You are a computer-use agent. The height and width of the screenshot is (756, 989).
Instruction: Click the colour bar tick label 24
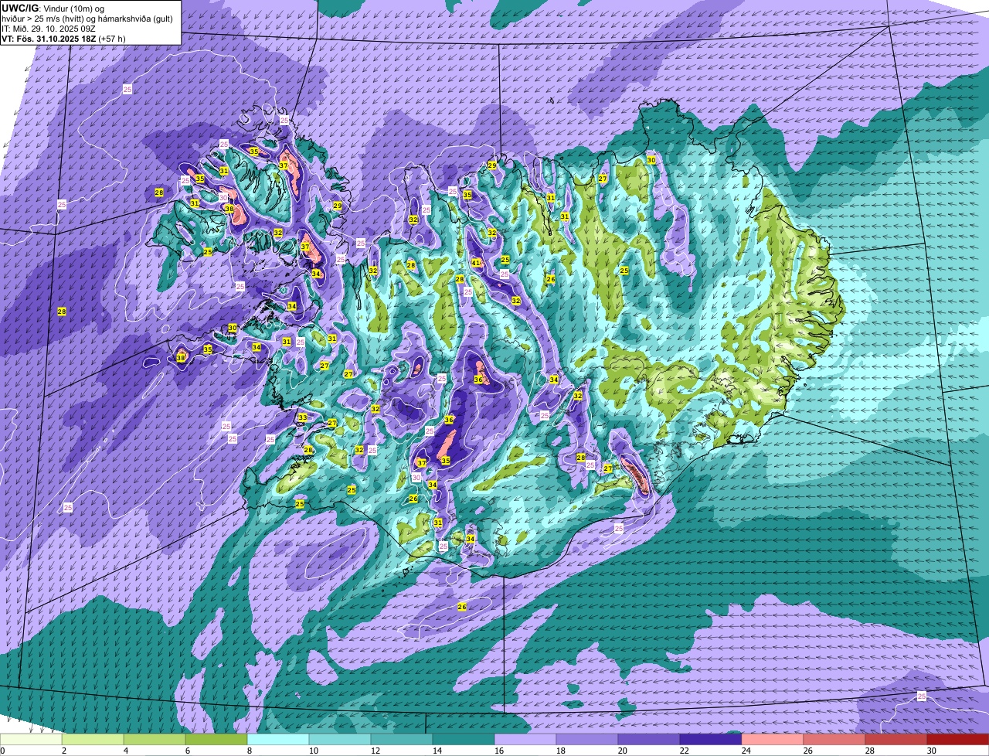(x=746, y=751)
